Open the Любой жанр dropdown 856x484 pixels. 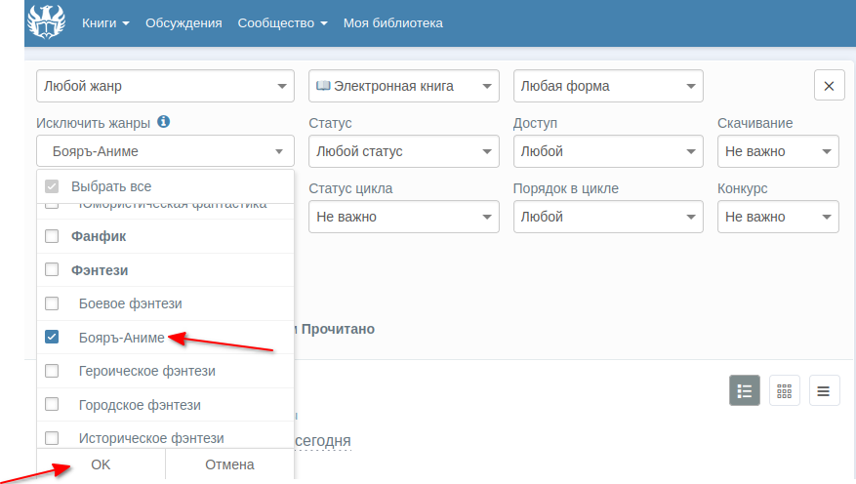pos(165,86)
